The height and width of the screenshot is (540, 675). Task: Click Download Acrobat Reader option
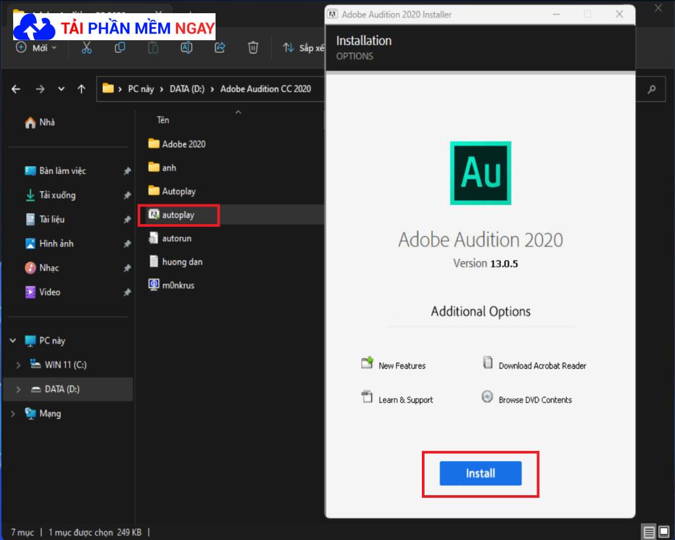click(x=542, y=365)
